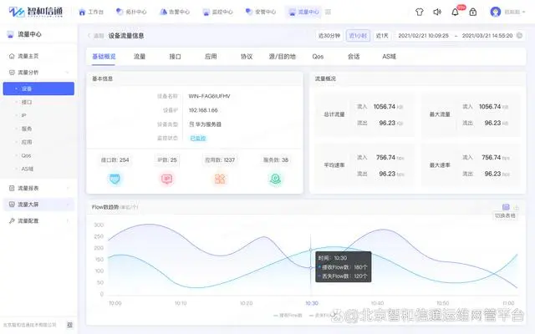The height and width of the screenshot is (334, 535).
Task: Open the notification bell icon
Action: [x=455, y=12]
